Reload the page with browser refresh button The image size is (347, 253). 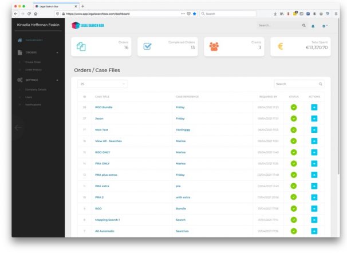[x=29, y=14]
